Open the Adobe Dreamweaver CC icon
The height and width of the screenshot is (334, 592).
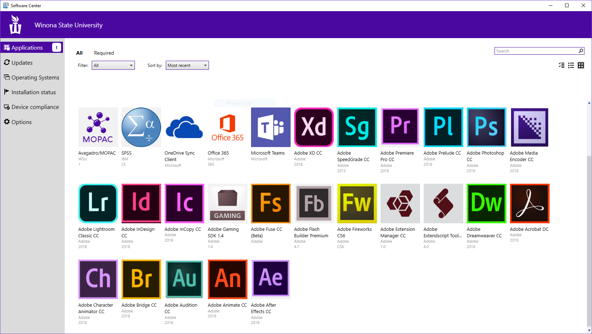point(486,203)
